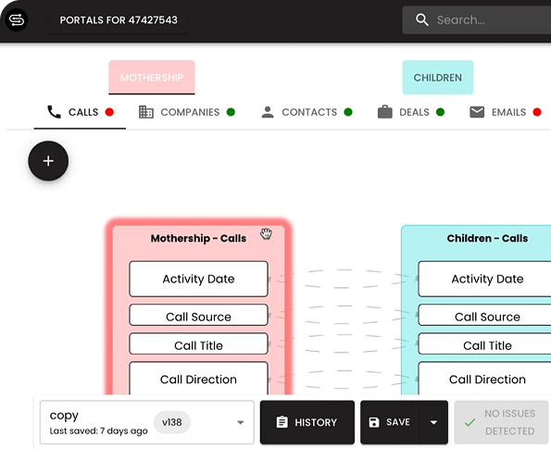Click the search magnifier icon
The width and height of the screenshot is (551, 449).
pos(421,20)
